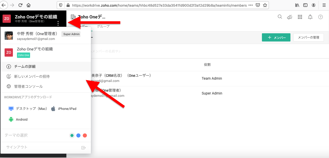Bookmark this page with star icon
Viewport: 329px width, 158px height.
coord(265,5)
